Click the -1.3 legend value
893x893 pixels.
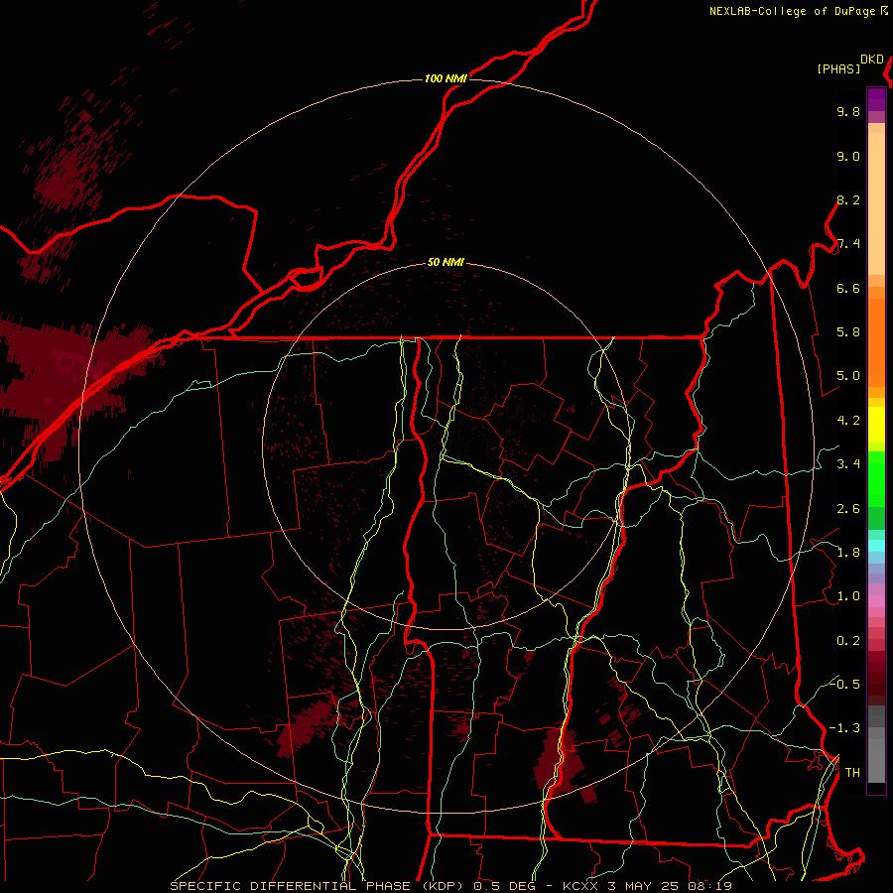845,728
